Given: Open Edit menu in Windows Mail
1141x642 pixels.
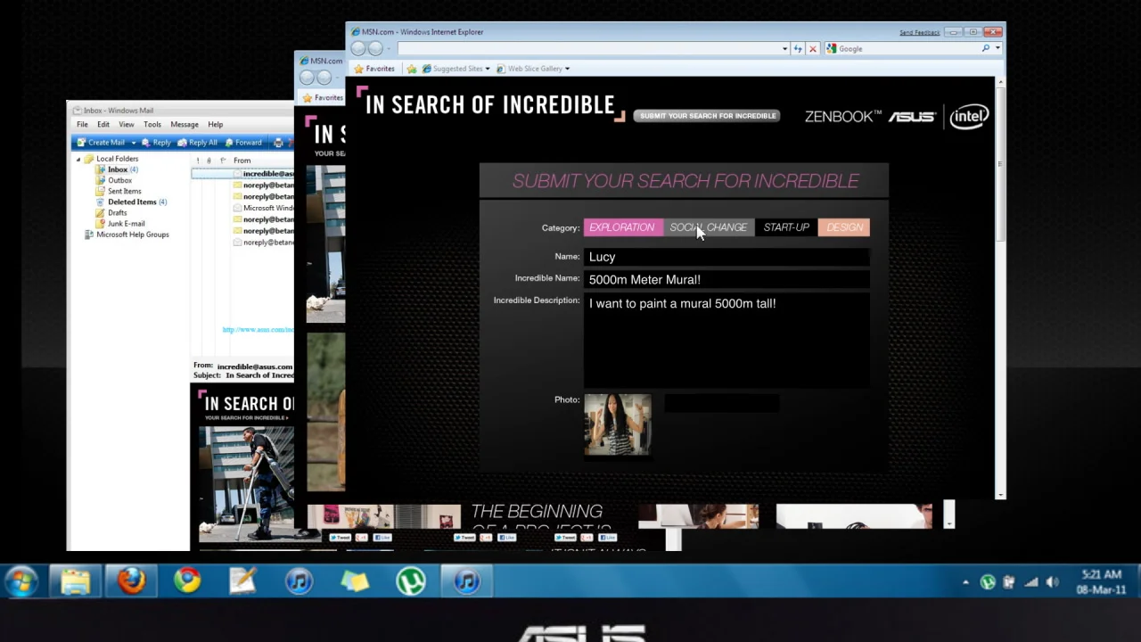Looking at the screenshot, I should tap(103, 125).
